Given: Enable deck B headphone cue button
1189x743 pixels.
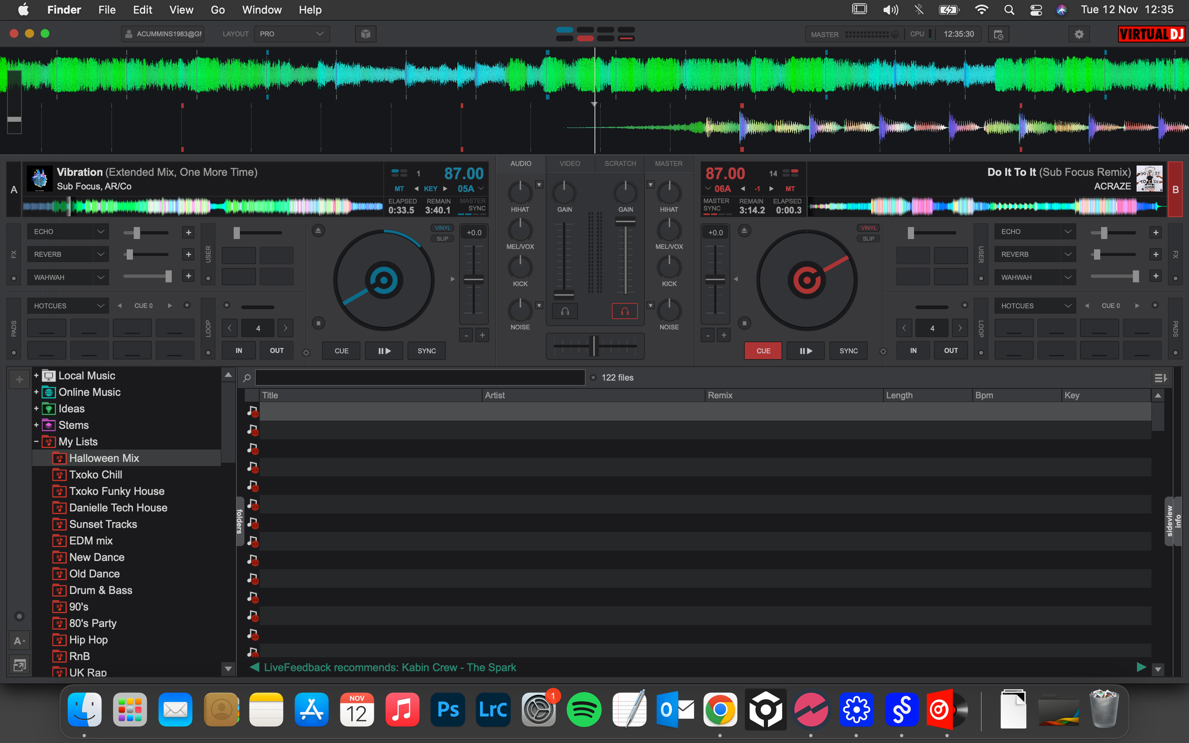Looking at the screenshot, I should tap(625, 311).
